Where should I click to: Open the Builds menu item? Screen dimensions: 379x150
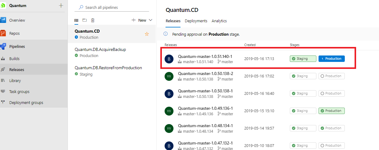coord(14,59)
